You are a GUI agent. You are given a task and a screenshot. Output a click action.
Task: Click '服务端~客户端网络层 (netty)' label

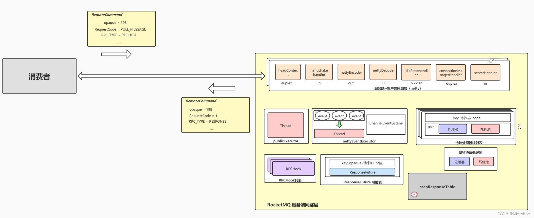[397, 88]
